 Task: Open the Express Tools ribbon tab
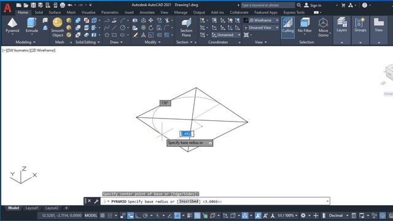point(294,12)
